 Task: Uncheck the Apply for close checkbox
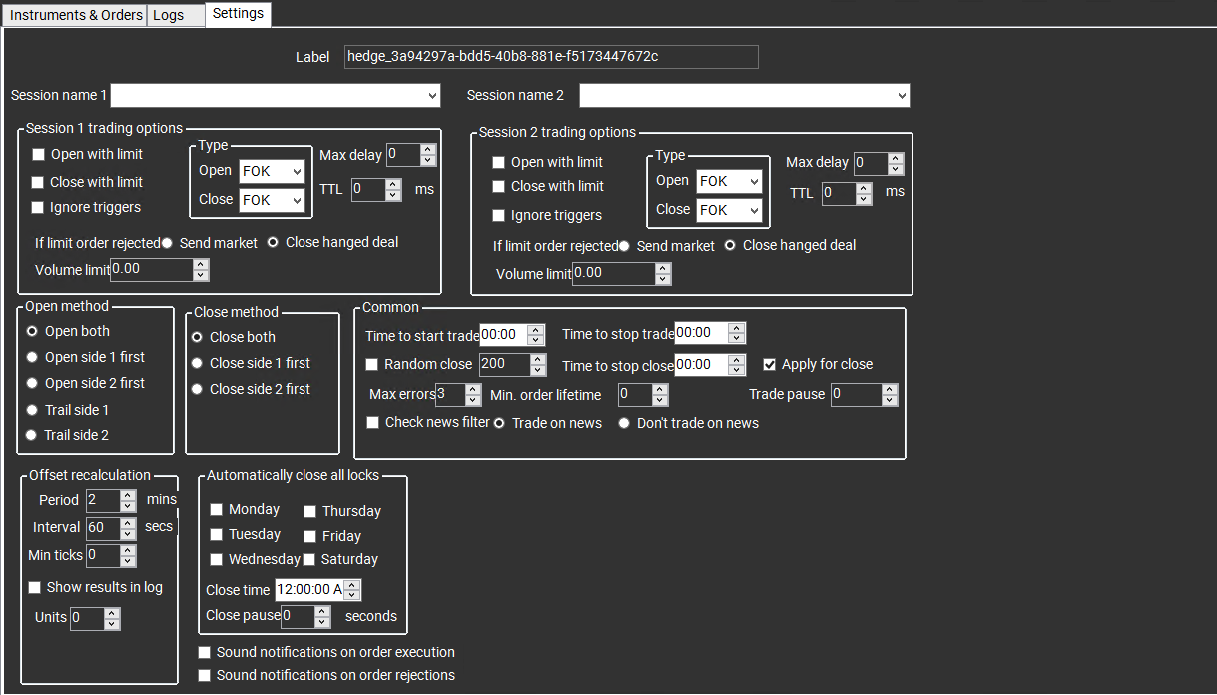(x=770, y=365)
